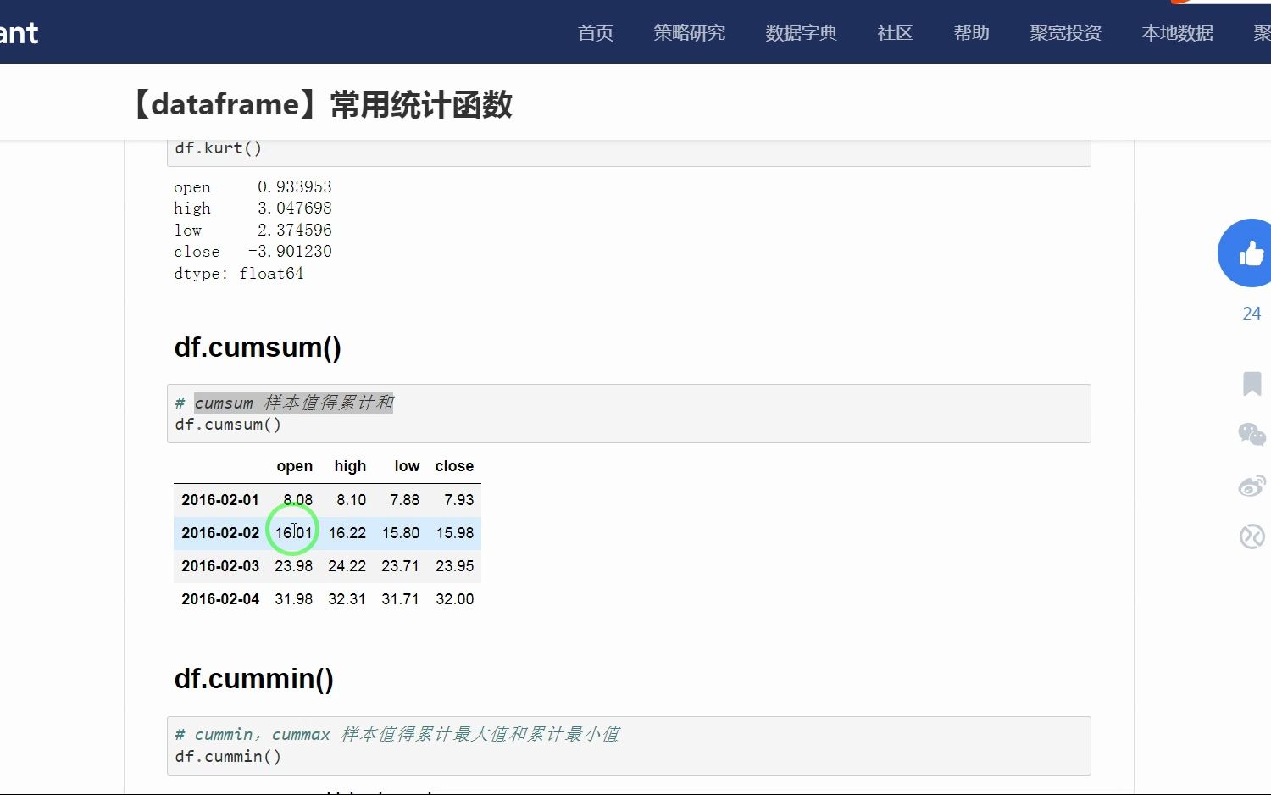
Task: Click the cummin, cummax comment line
Action: pos(397,734)
